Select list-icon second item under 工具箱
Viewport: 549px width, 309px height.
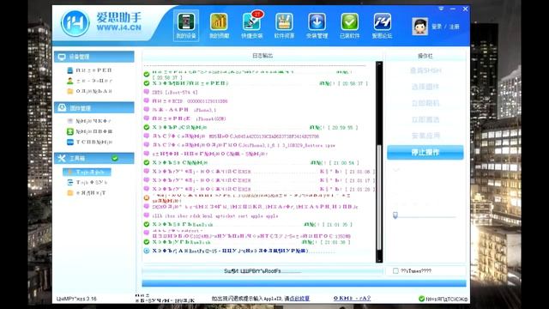[87, 183]
